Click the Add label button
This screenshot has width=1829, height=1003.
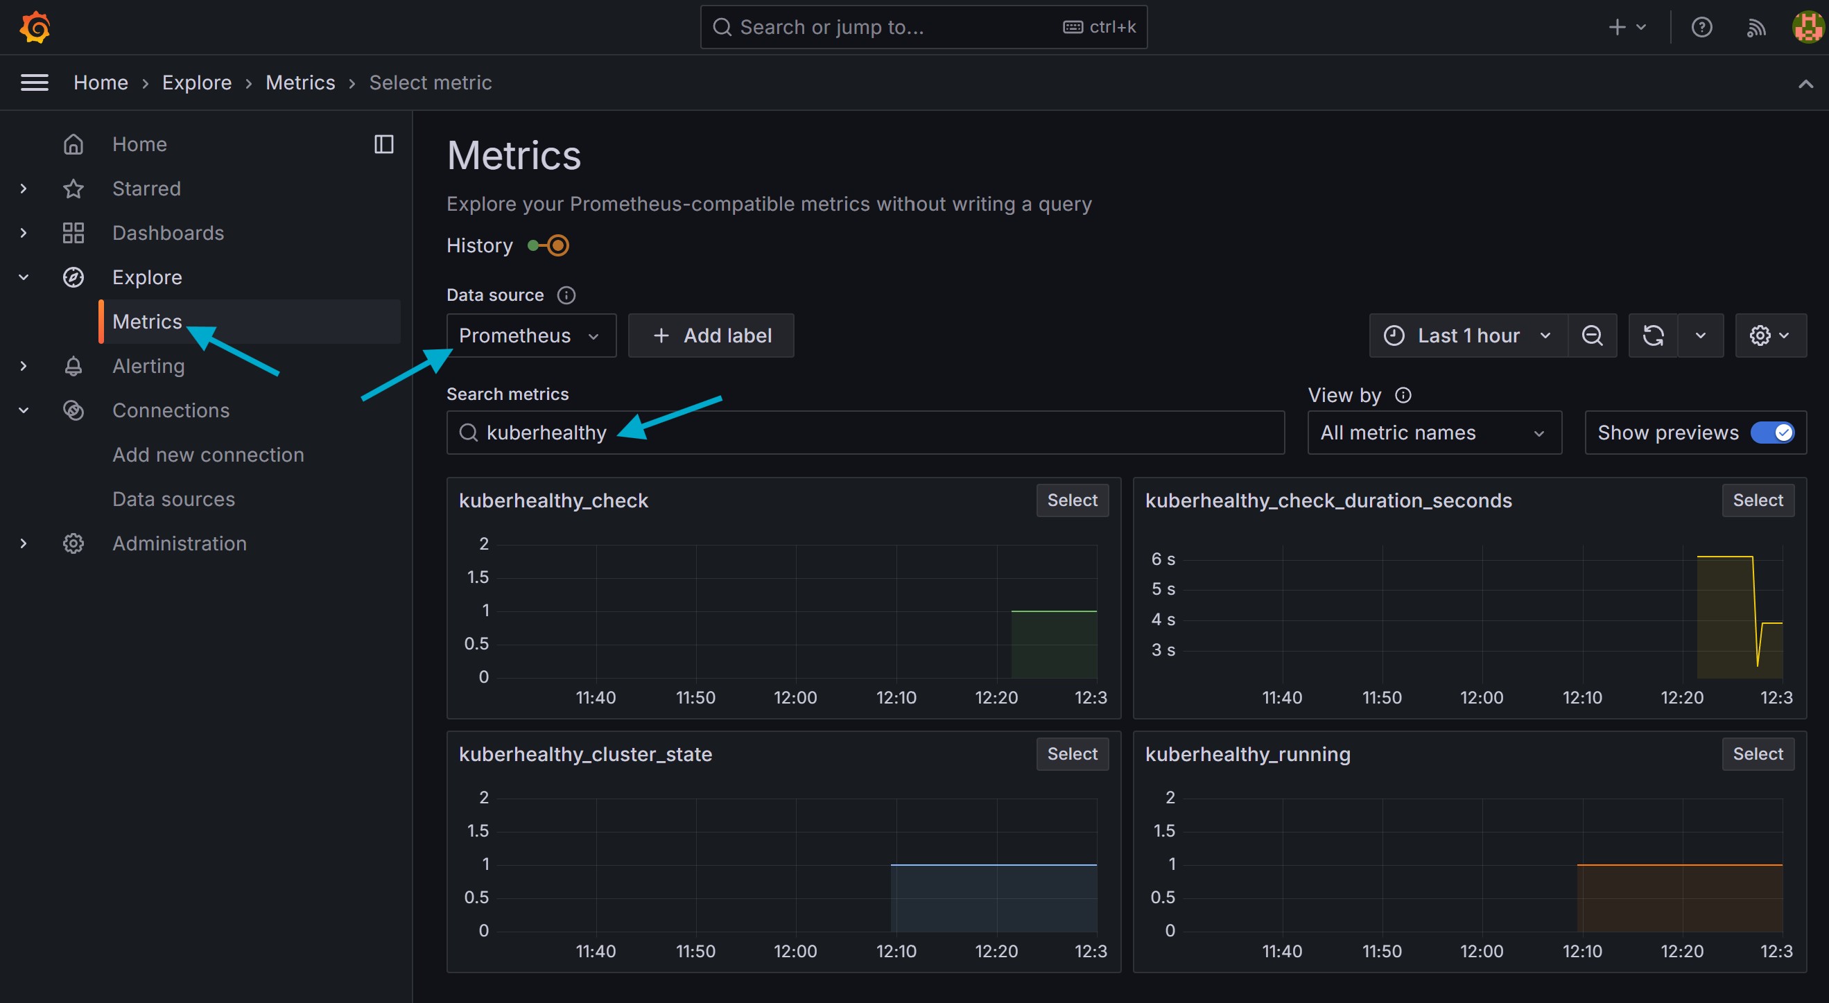tap(711, 335)
